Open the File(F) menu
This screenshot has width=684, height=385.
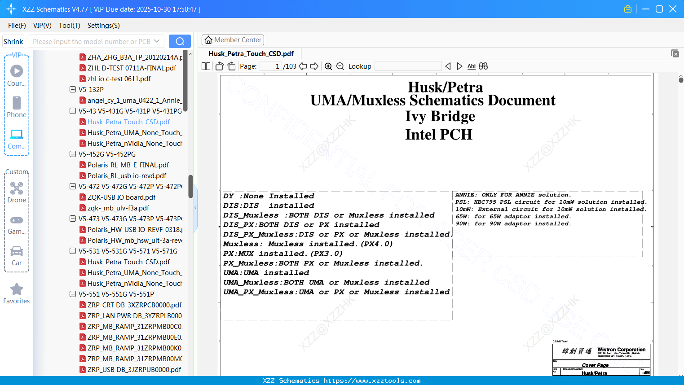pos(17,26)
